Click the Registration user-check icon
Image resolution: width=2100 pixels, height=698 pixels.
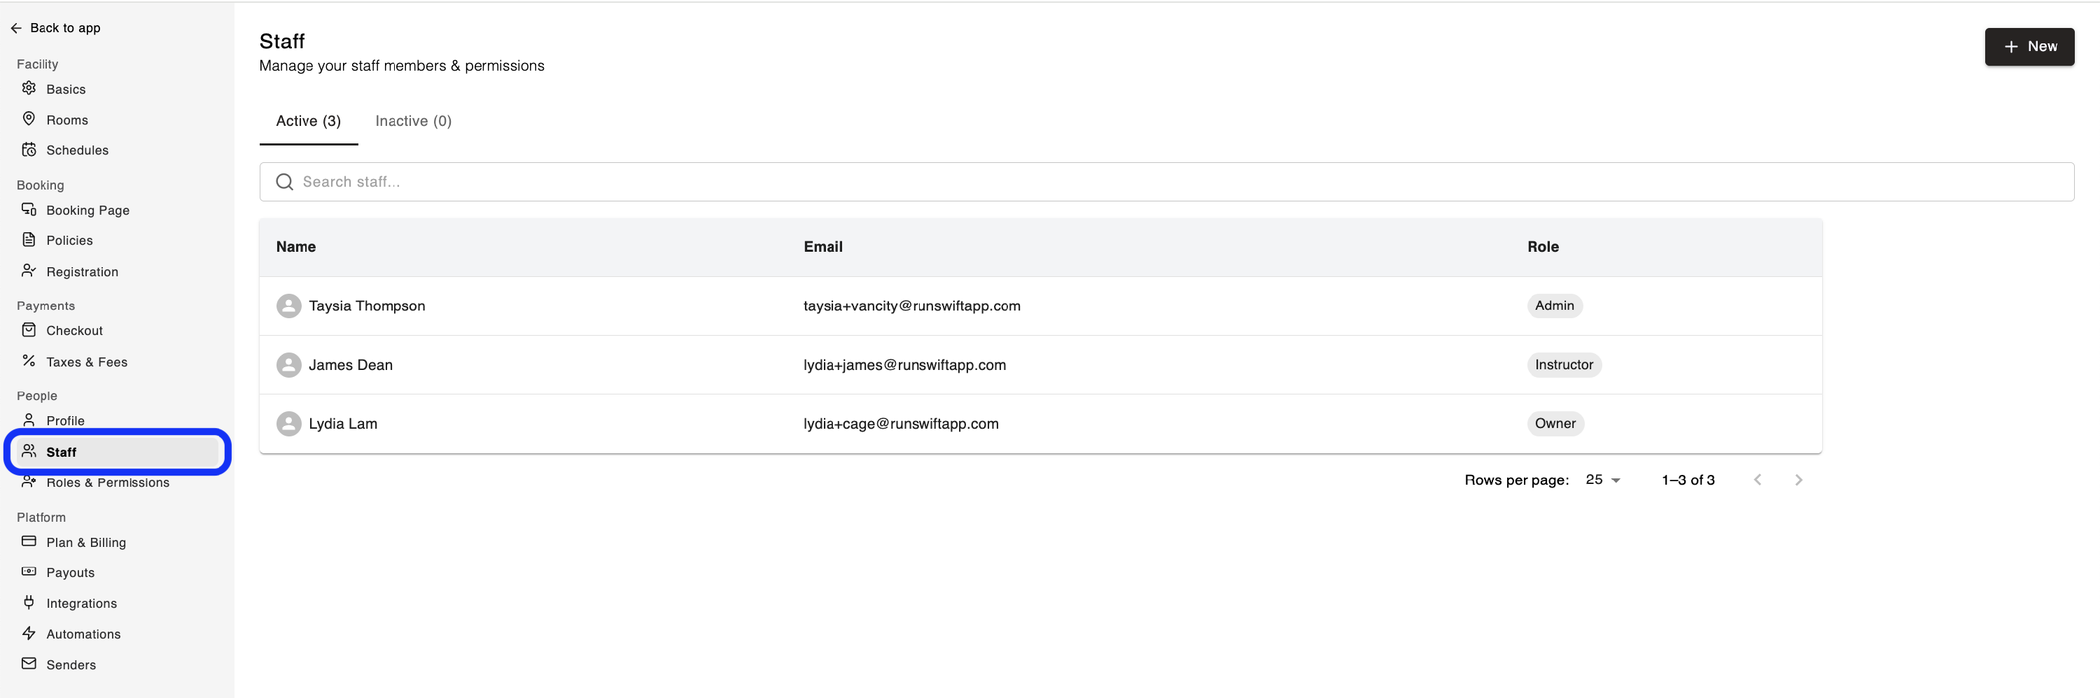[29, 271]
